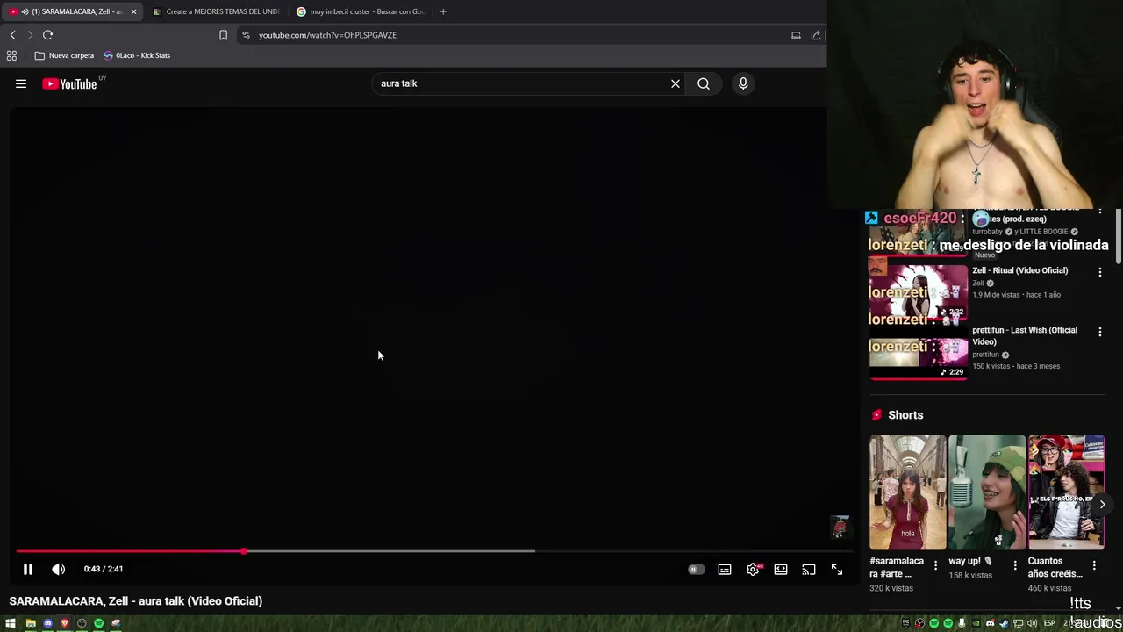The width and height of the screenshot is (1123, 632).
Task: Open the Steam icon in the system tray
Action: [x=1004, y=623]
